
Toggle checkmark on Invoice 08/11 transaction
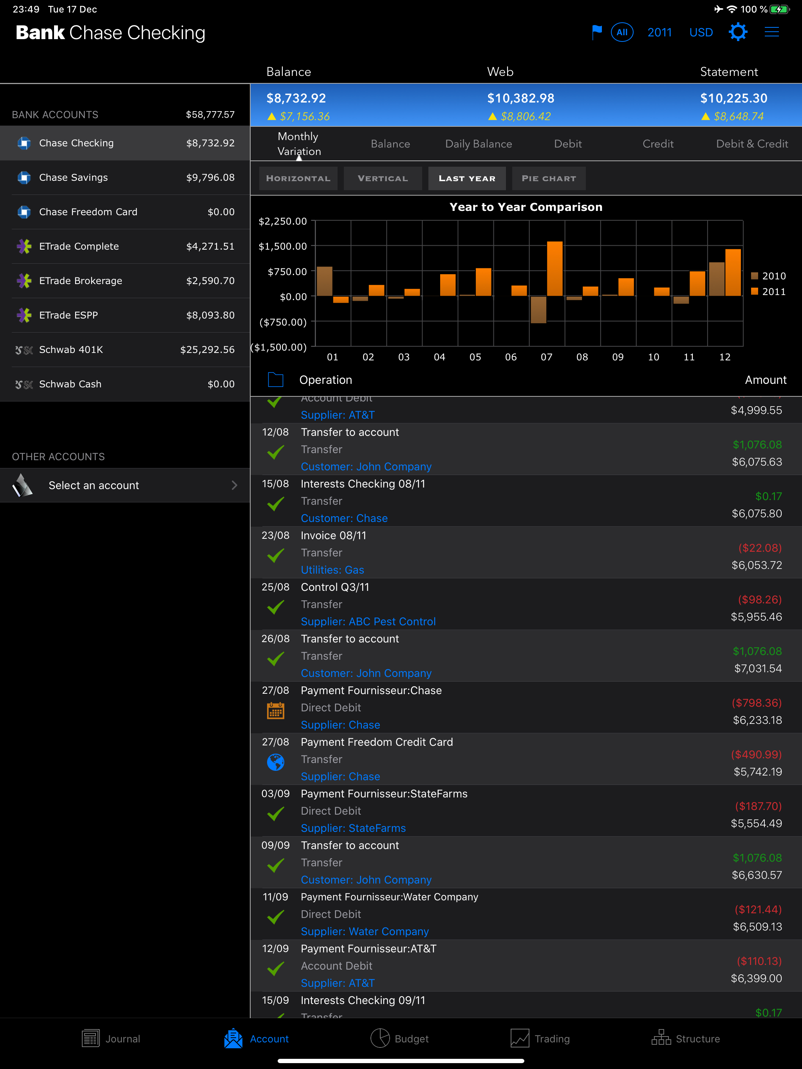click(276, 555)
